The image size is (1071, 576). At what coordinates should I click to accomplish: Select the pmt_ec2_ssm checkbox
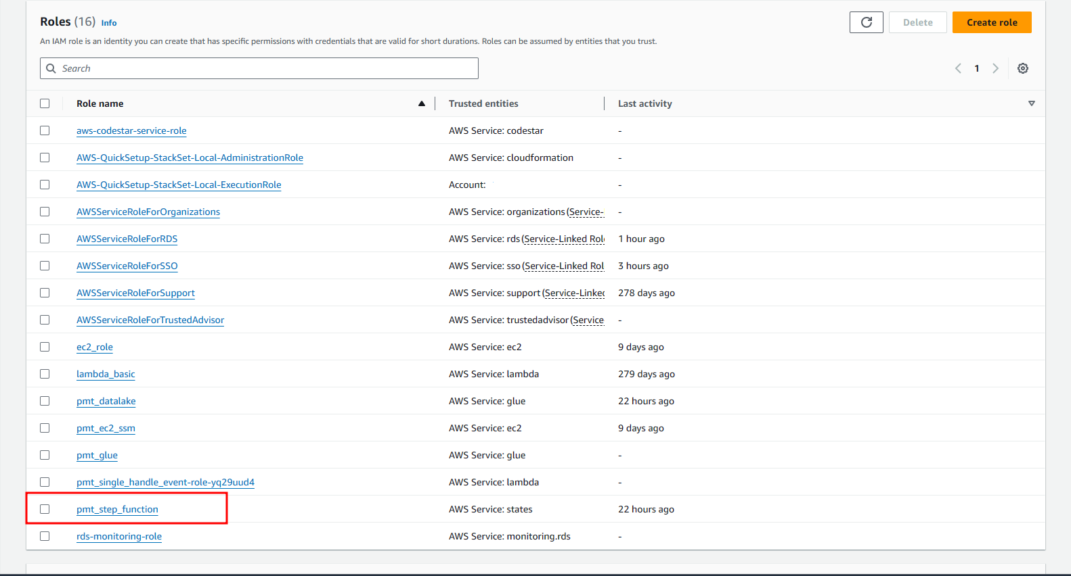click(x=45, y=428)
